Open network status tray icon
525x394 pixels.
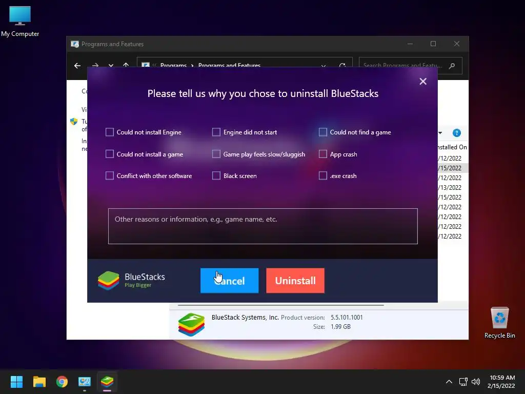463,382
